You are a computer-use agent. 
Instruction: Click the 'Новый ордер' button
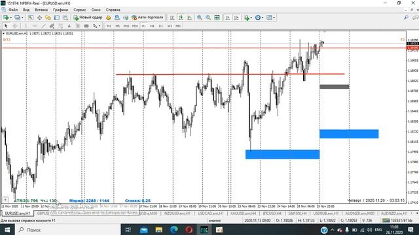pos(88,18)
